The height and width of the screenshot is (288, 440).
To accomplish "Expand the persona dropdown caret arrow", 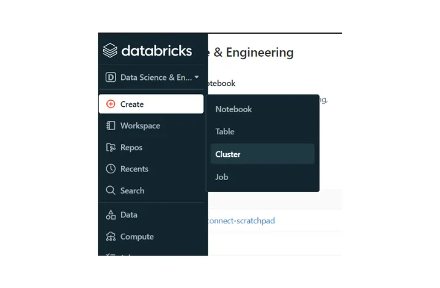I will pyautogui.click(x=196, y=77).
